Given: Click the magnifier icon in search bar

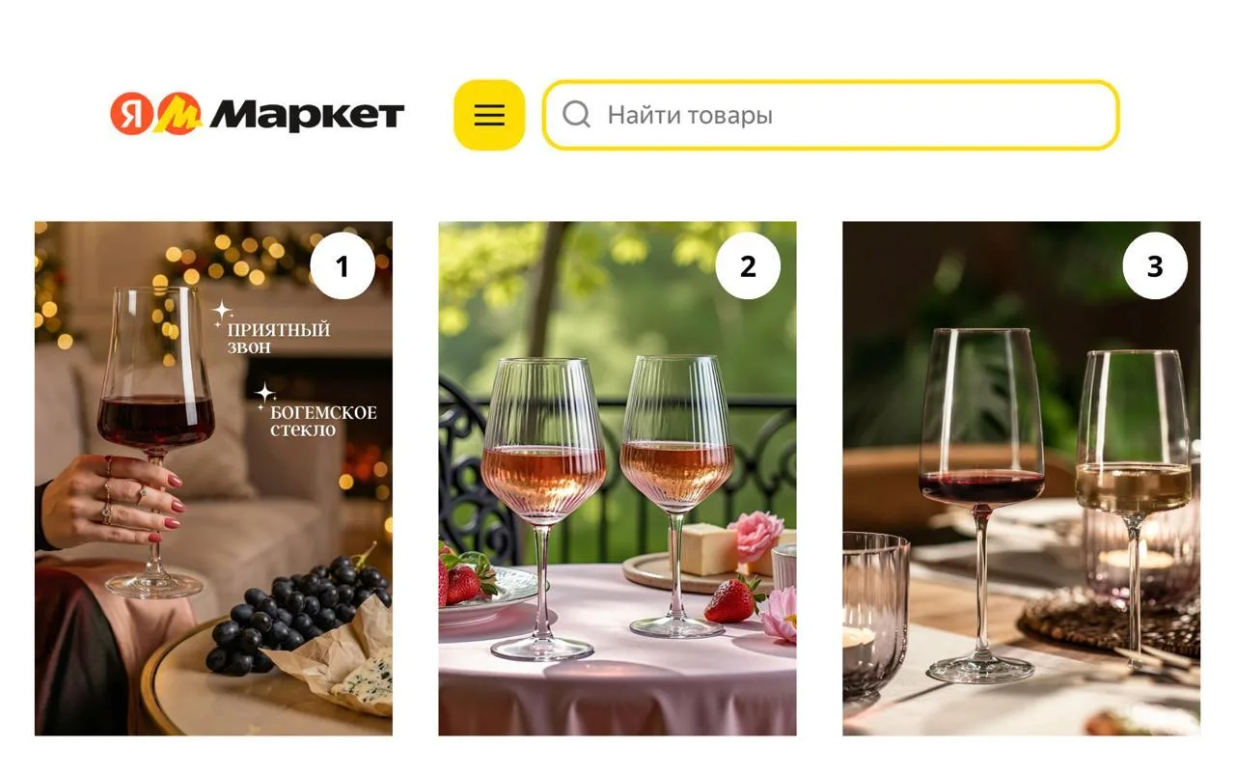Looking at the screenshot, I should [576, 115].
